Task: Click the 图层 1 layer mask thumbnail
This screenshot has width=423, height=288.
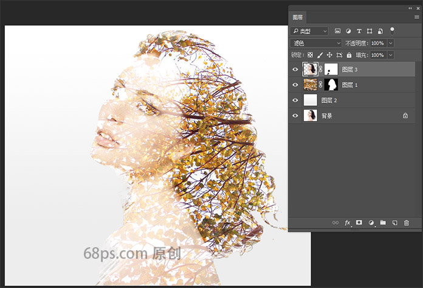Action: (331, 85)
